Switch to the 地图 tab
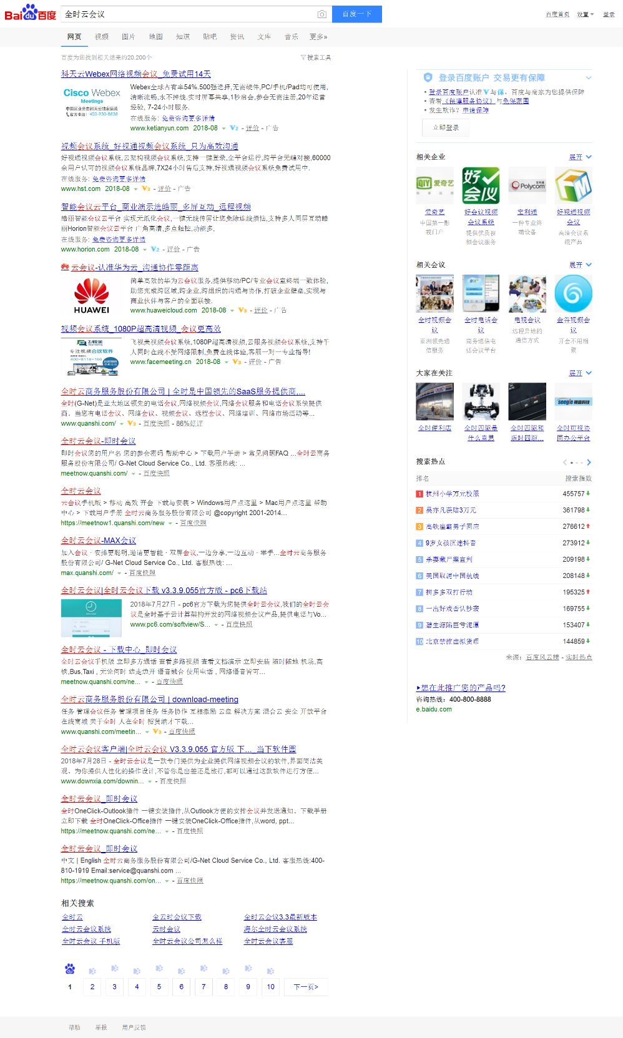Viewport: 623px width, 1038px height. click(155, 37)
